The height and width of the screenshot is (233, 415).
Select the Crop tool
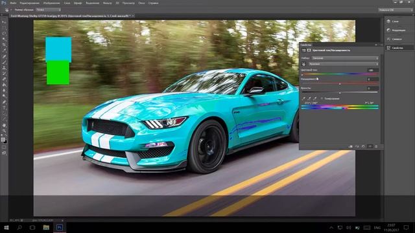[4, 45]
